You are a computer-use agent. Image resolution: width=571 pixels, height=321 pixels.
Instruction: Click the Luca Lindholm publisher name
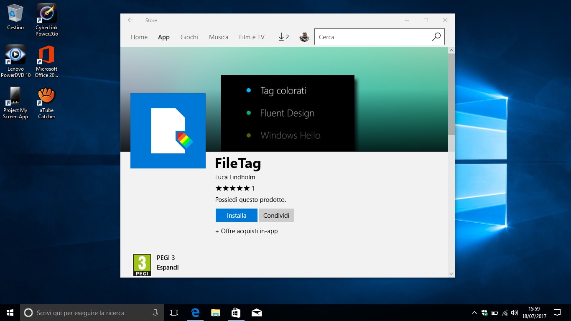point(235,177)
